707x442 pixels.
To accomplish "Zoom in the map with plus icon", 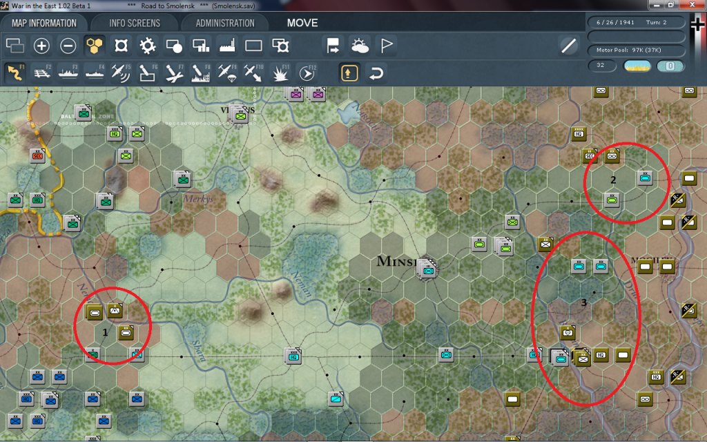I will coord(41,46).
